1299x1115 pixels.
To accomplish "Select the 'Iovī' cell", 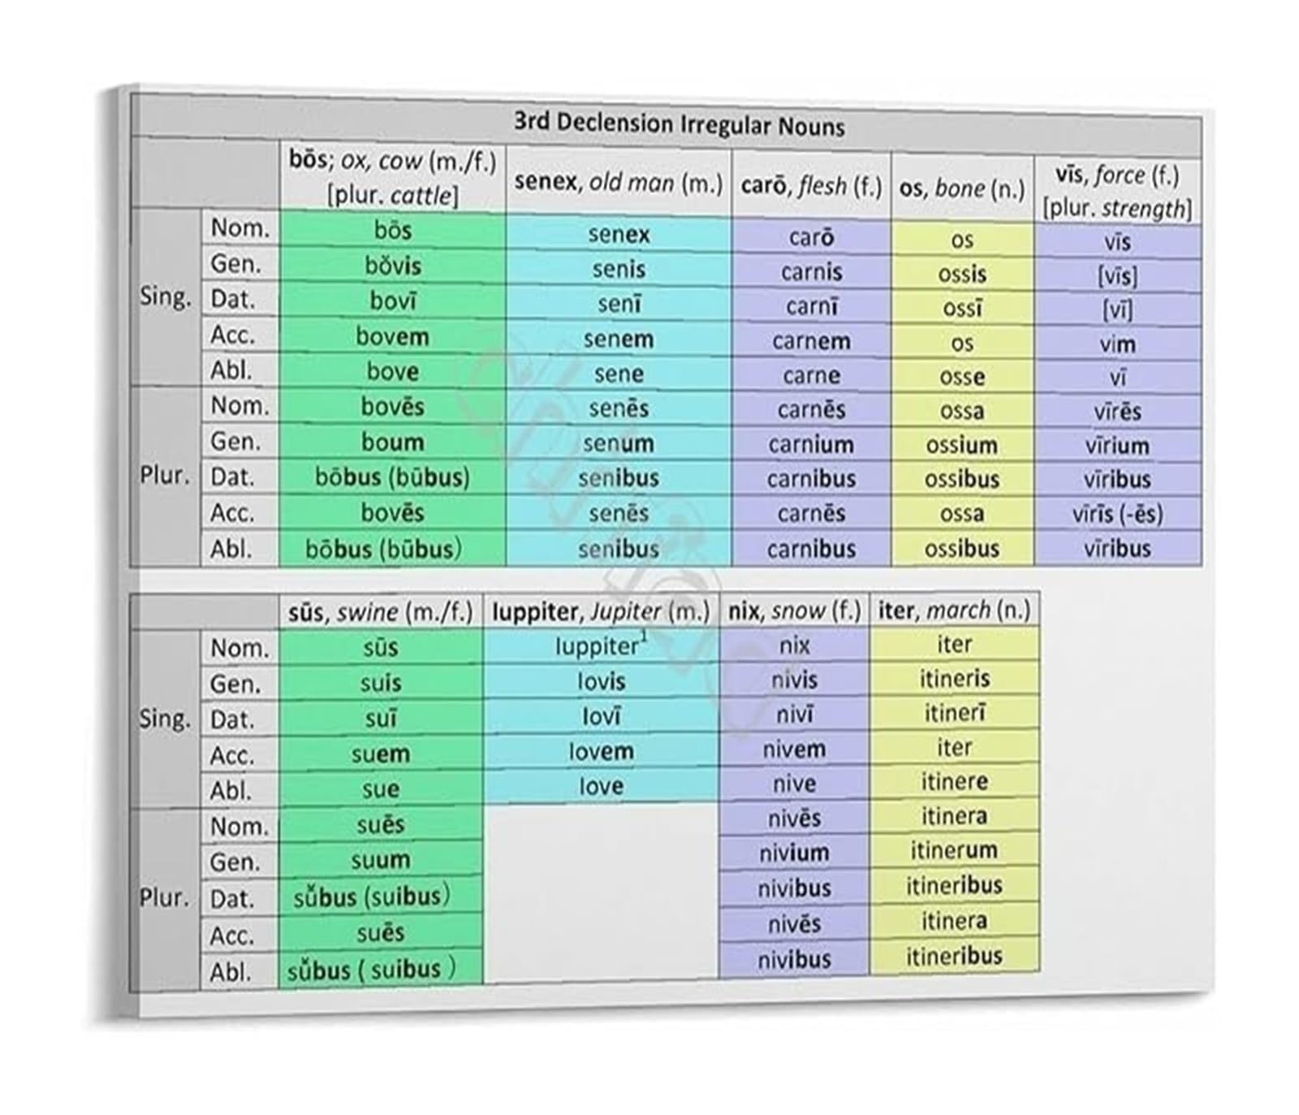I will tap(601, 716).
